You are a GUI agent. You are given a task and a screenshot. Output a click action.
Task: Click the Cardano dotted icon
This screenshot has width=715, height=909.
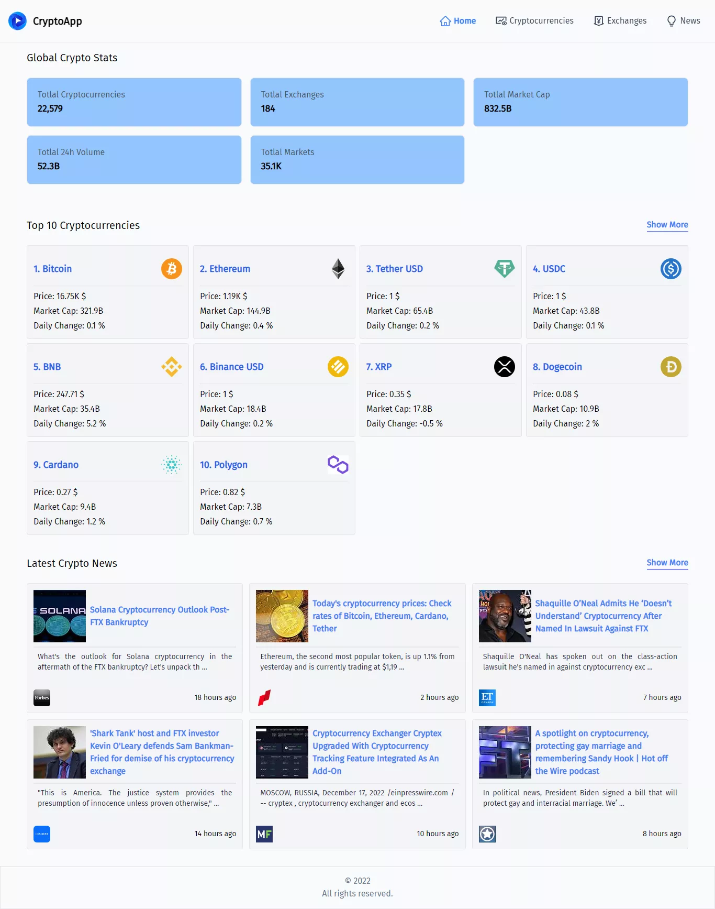coord(172,465)
